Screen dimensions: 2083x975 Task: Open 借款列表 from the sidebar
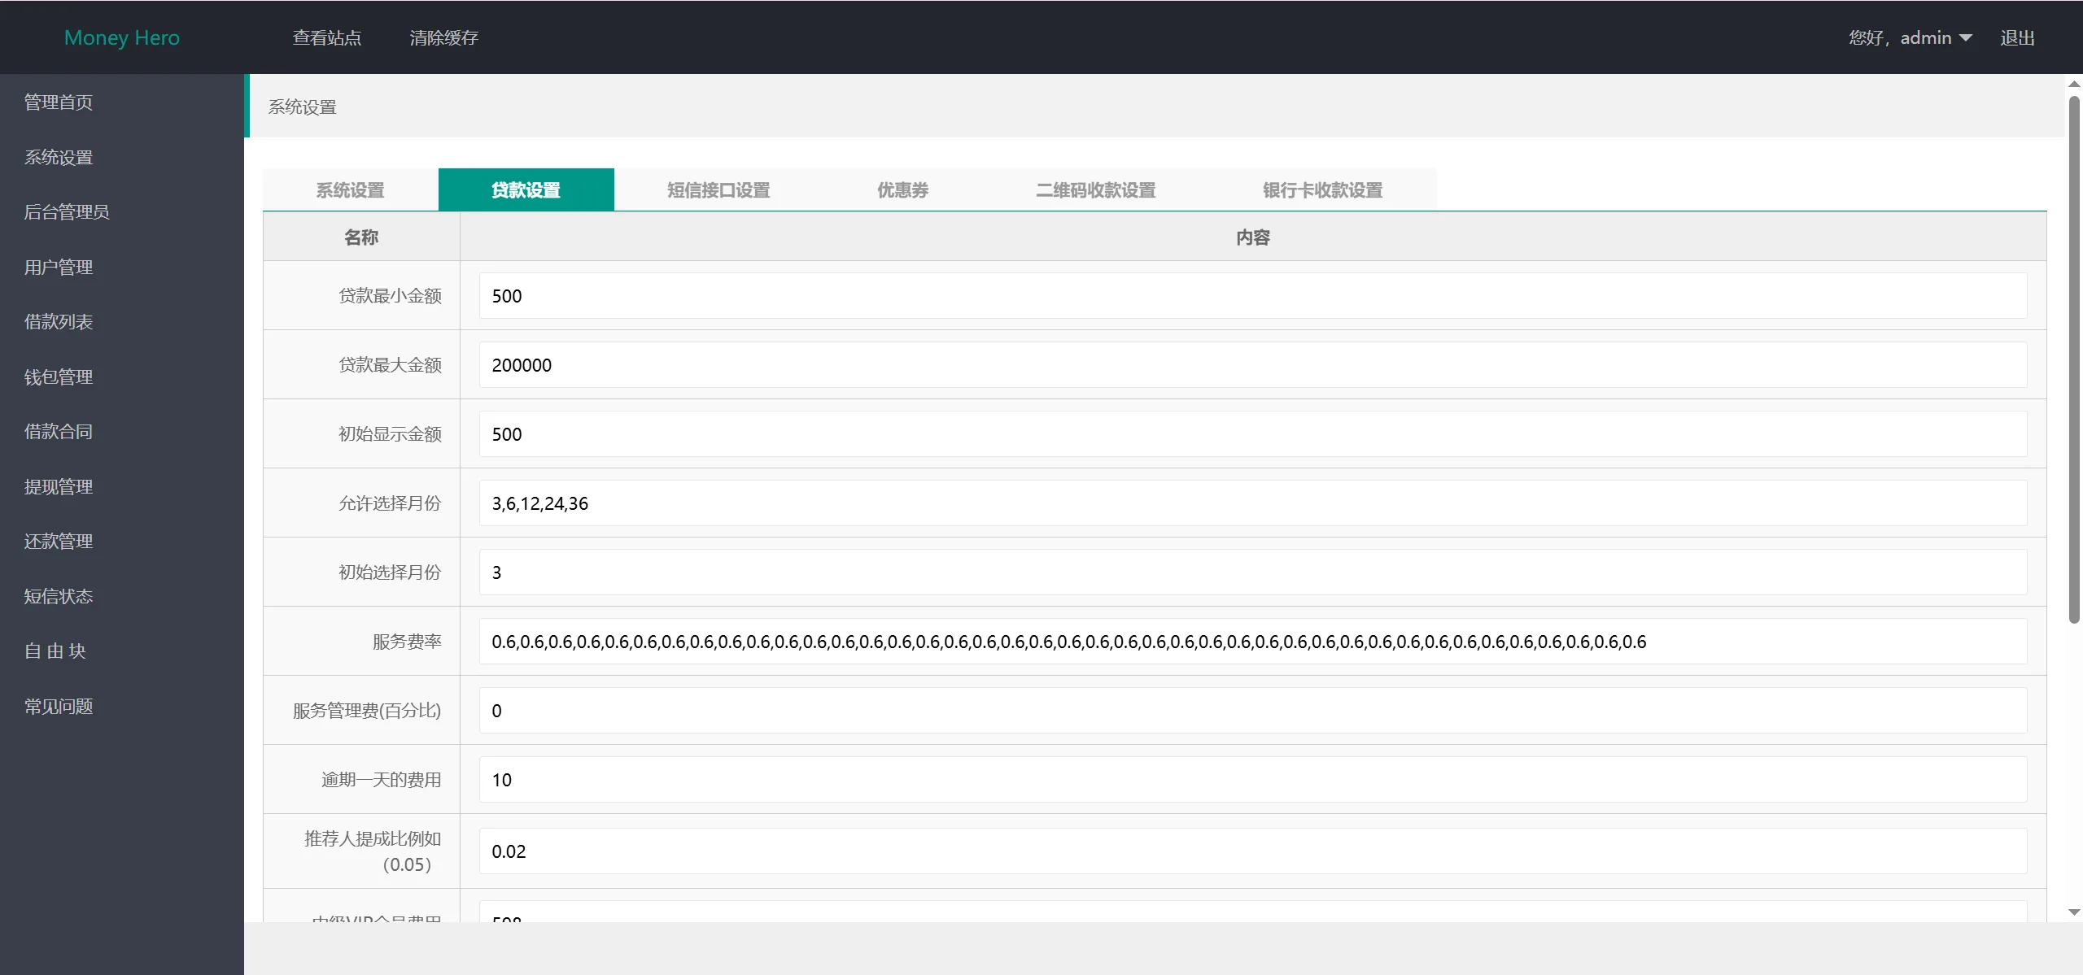[59, 322]
